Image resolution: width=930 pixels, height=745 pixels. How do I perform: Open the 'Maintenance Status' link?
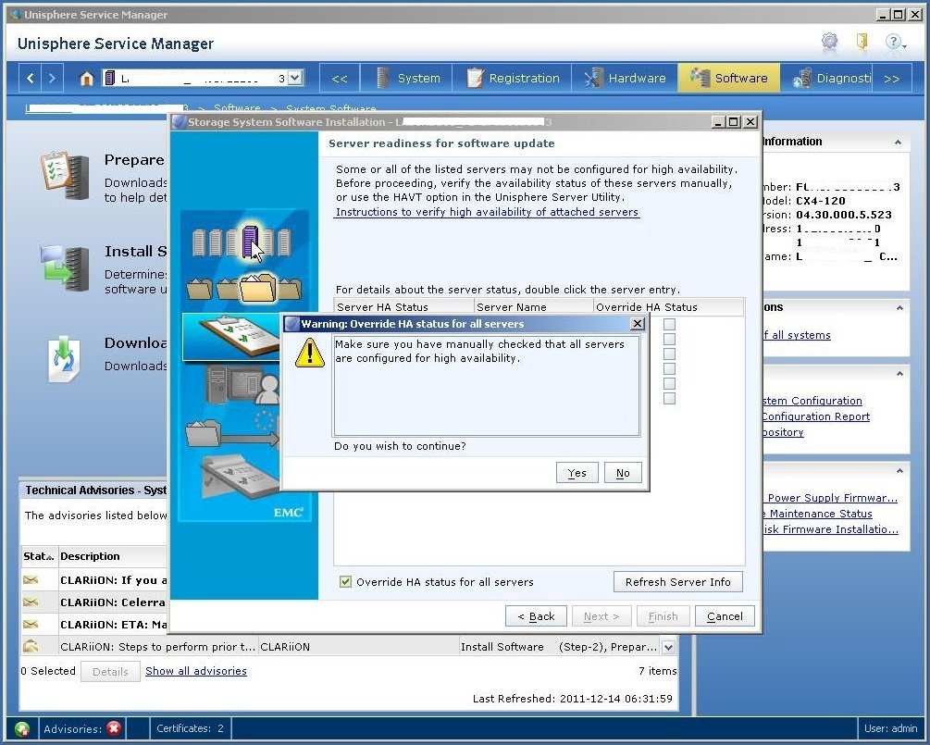[819, 514]
